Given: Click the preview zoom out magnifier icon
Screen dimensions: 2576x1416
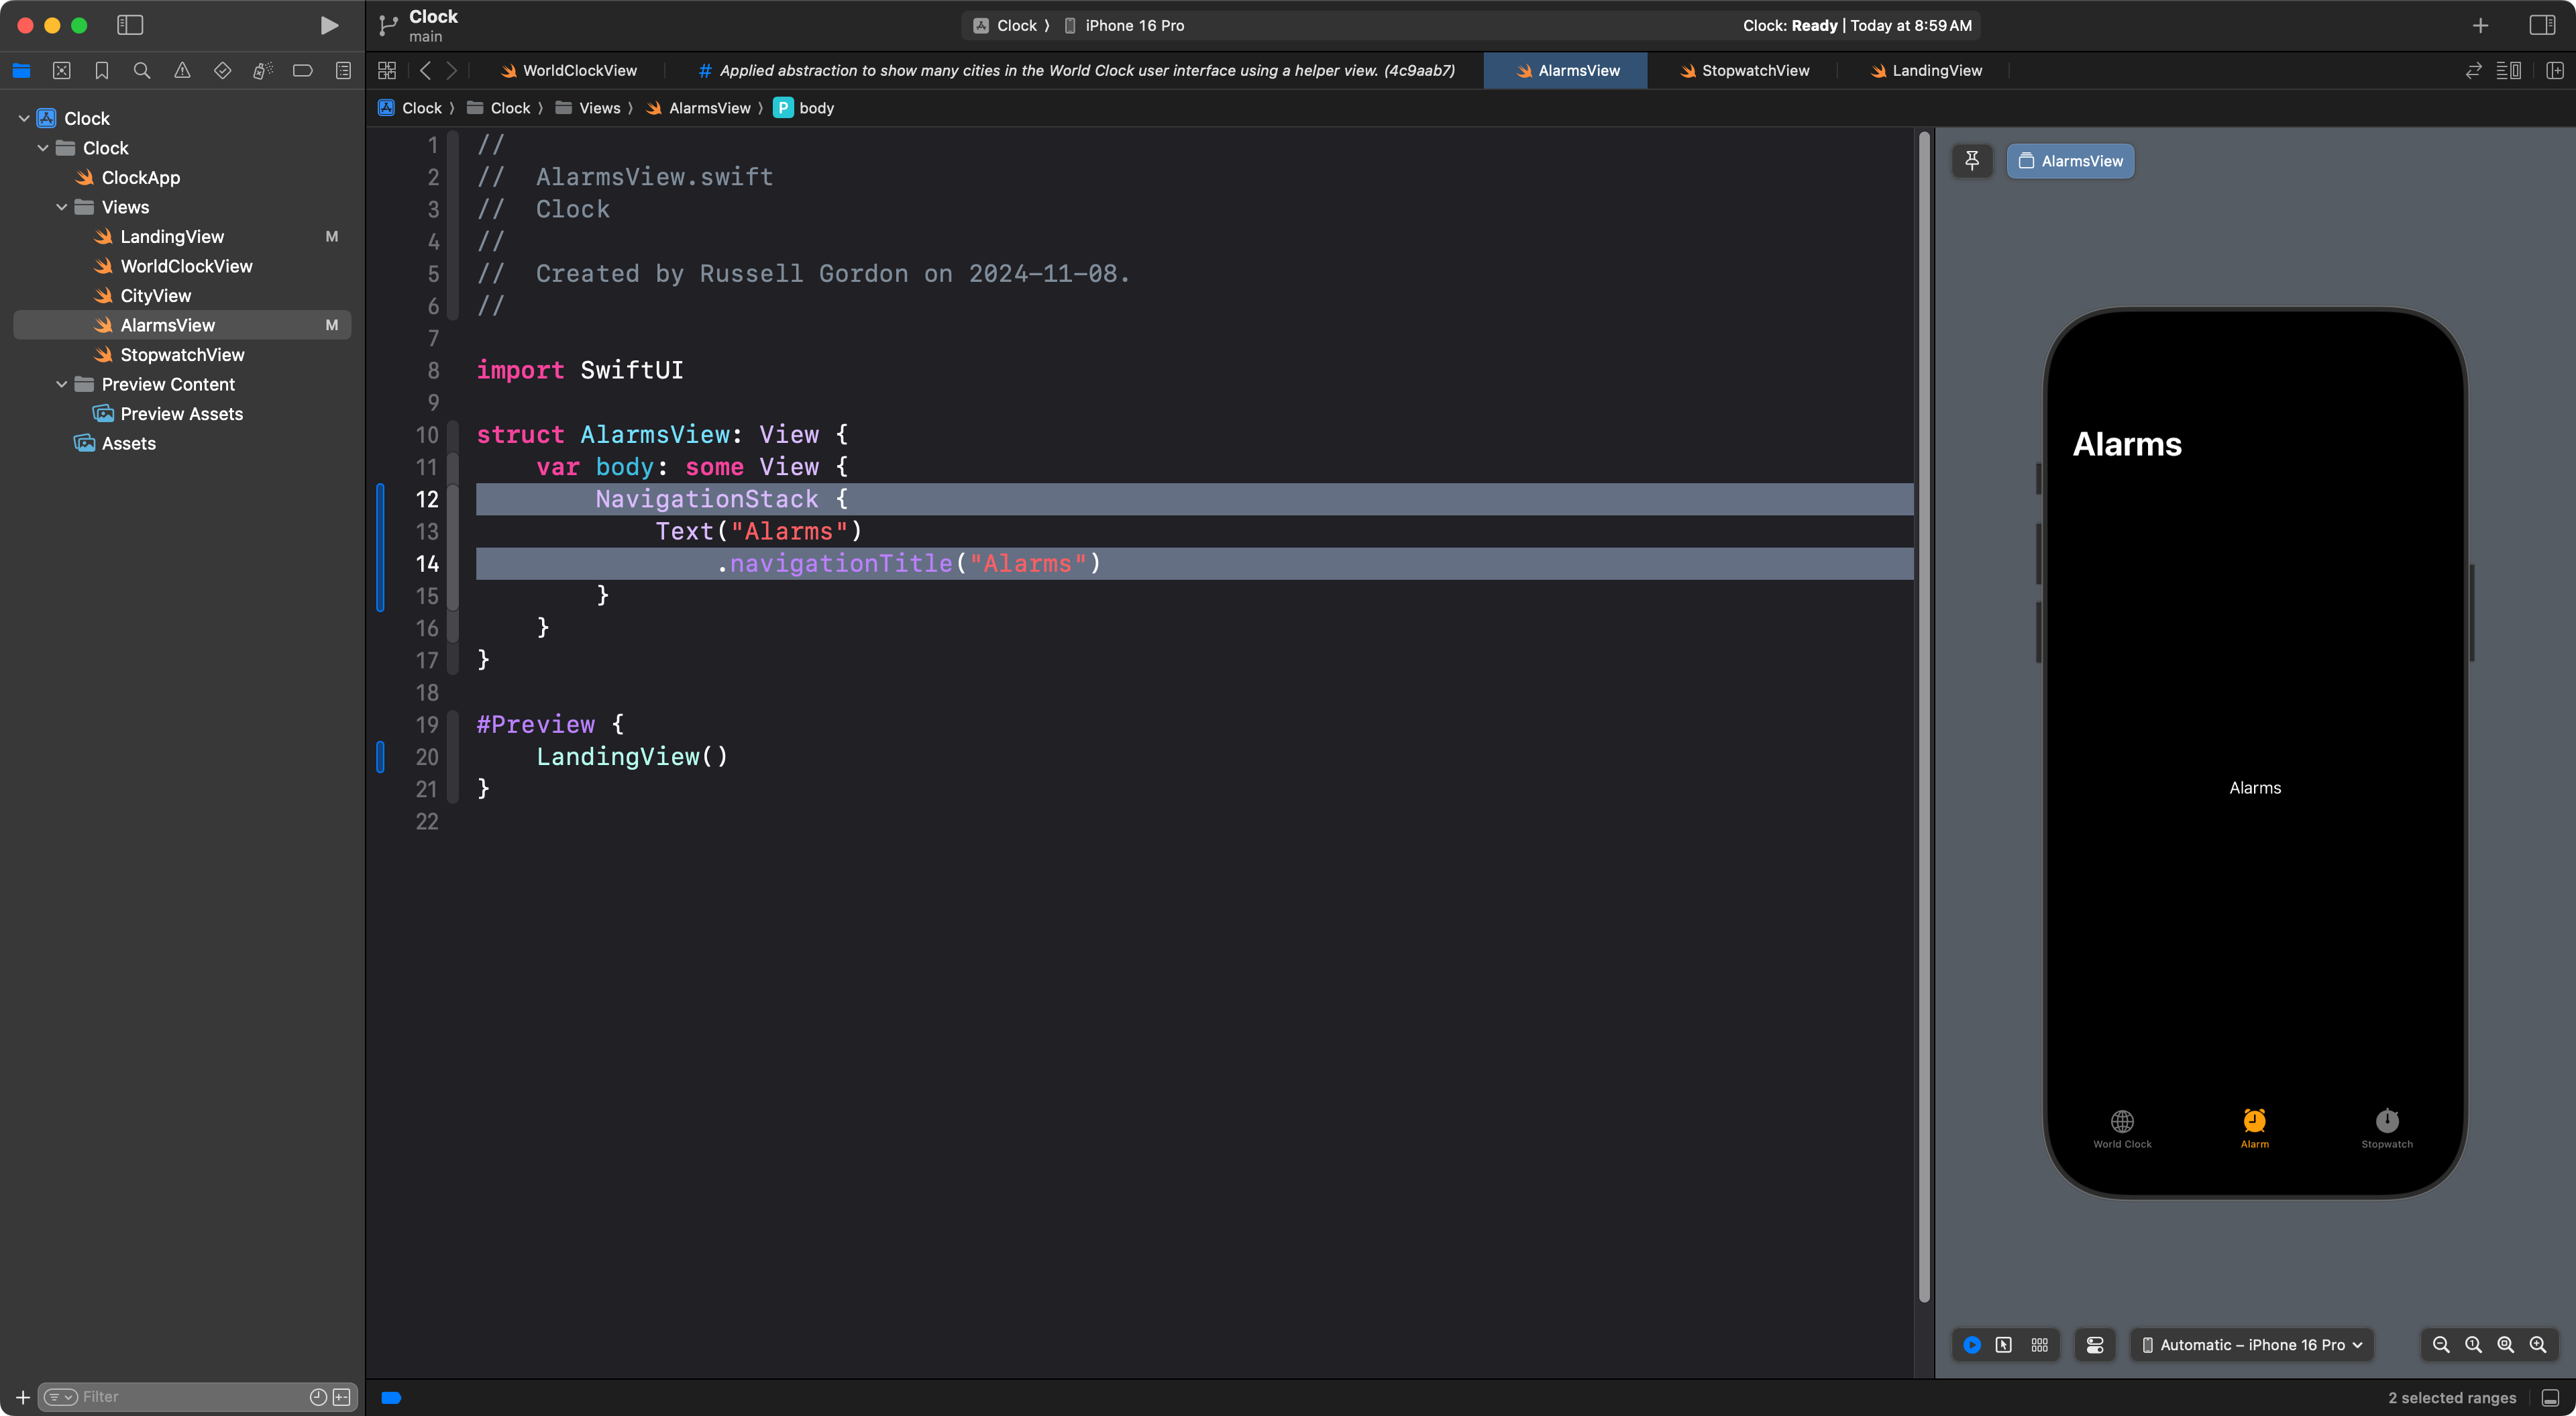Looking at the screenshot, I should pyautogui.click(x=2440, y=1344).
